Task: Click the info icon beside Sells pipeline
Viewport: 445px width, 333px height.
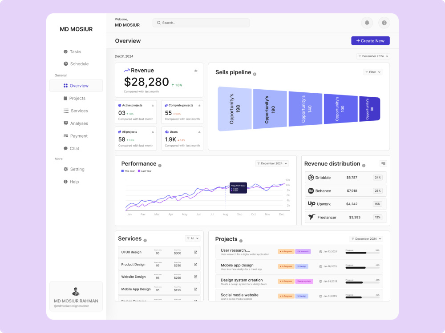Action: click(x=255, y=74)
